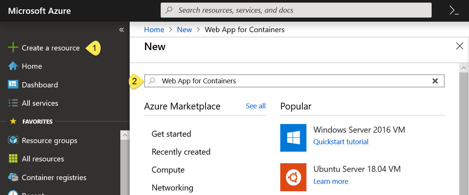Open All resources from favorites

coord(43,159)
